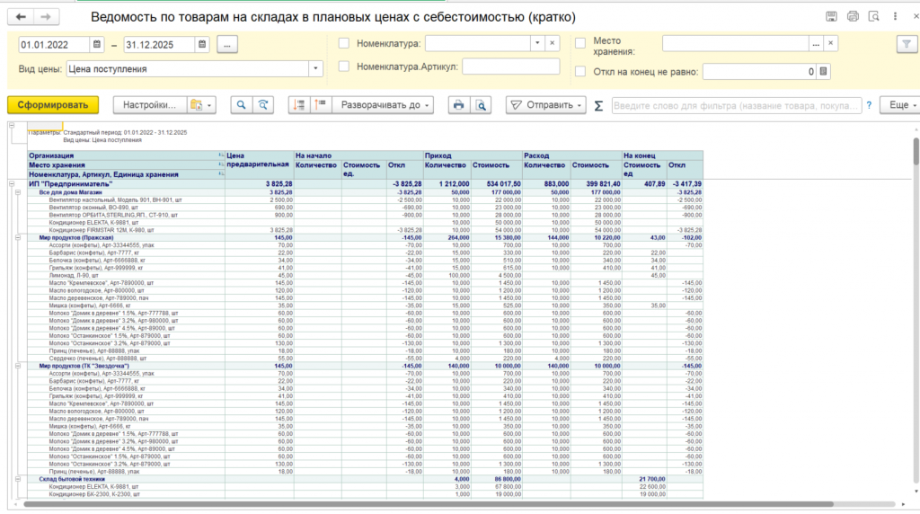Image resolution: width=920 pixels, height=514 pixels.
Task: Open the Настройки... settings button
Action: pyautogui.click(x=148, y=105)
